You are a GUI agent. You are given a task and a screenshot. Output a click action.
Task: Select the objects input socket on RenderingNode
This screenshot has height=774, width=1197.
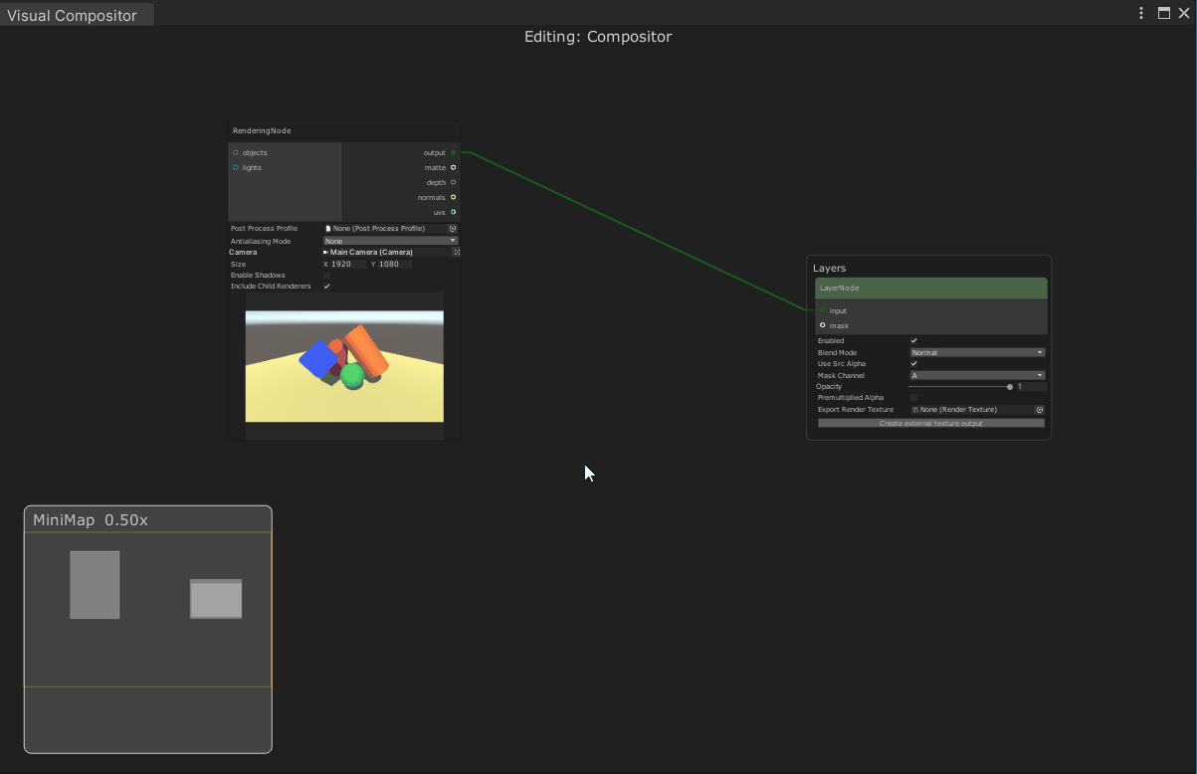(x=234, y=152)
